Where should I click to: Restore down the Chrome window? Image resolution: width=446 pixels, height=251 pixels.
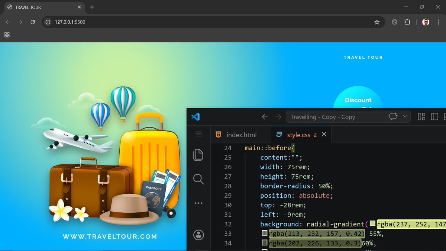coord(422,7)
